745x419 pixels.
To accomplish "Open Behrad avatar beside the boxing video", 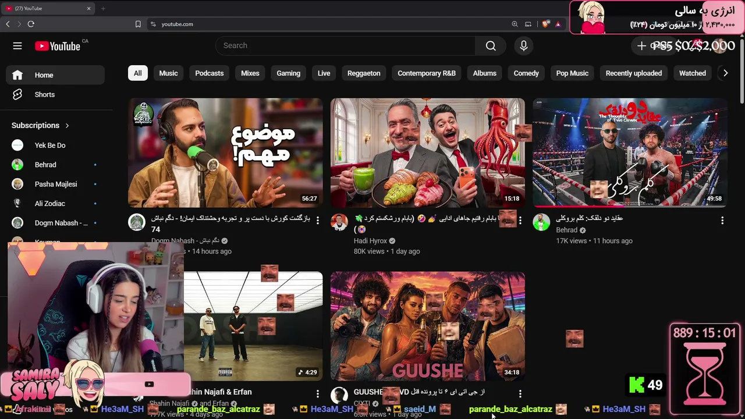I will click(x=541, y=222).
